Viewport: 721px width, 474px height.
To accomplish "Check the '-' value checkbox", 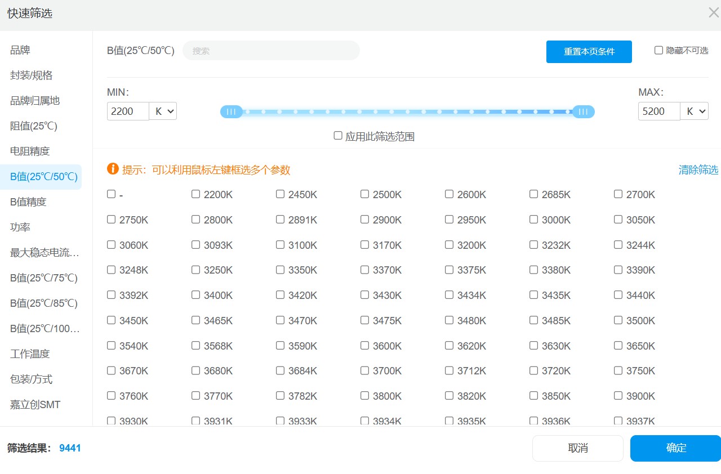I will point(111,194).
